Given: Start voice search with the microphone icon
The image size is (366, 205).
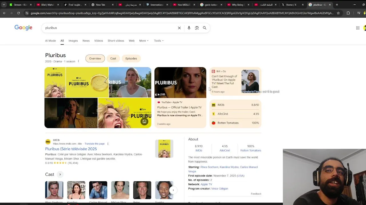Looking at the screenshot, I should coord(189,28).
